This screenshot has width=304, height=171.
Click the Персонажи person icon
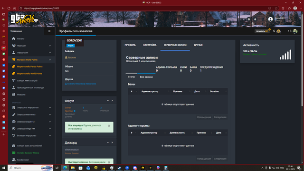(14, 53)
